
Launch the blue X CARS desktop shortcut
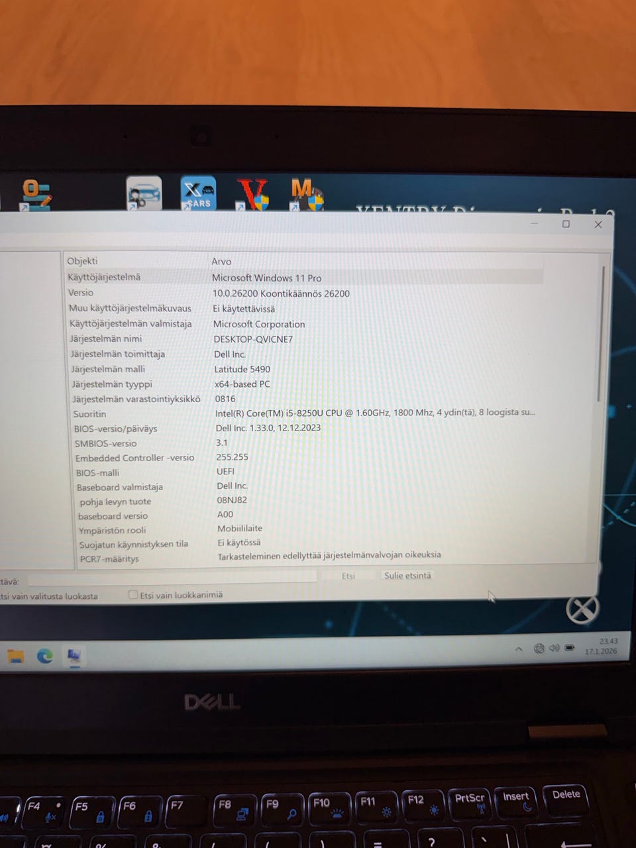[x=198, y=193]
